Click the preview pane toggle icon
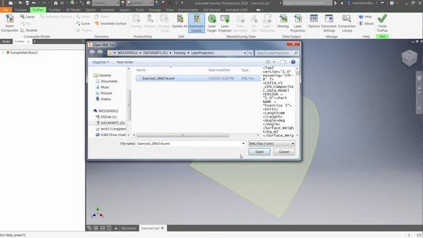 (x=283, y=62)
